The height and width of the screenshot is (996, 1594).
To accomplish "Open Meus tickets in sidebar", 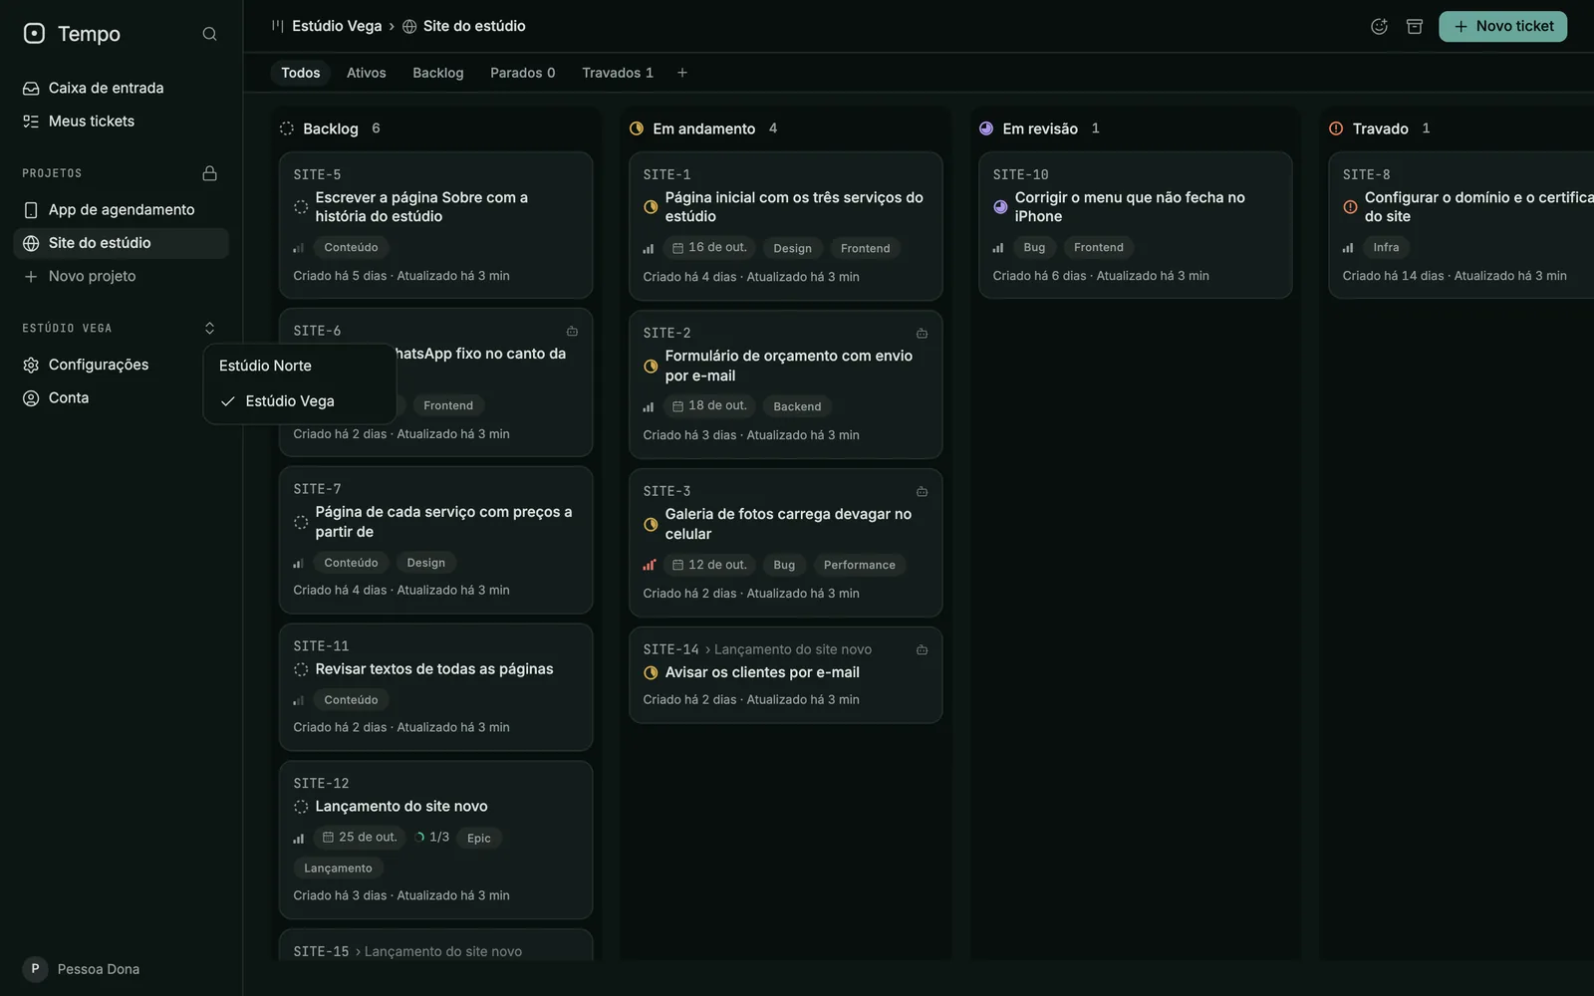I will coord(121,122).
